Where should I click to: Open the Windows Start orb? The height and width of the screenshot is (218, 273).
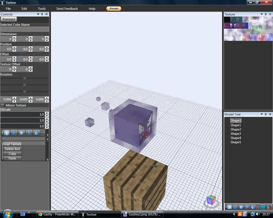[x=7, y=213]
